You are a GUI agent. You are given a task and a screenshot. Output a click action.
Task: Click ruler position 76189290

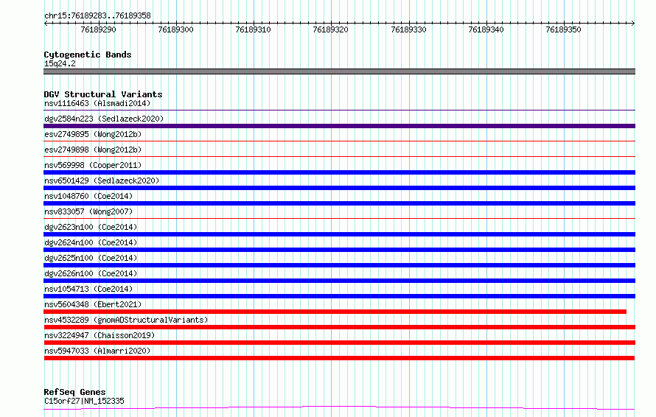click(98, 29)
